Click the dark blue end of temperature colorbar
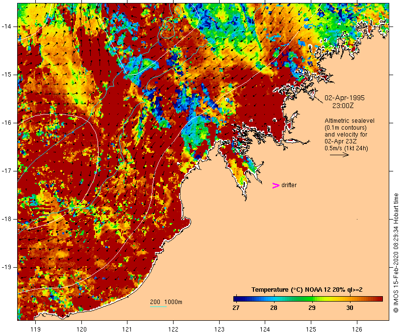The width and height of the screenshot is (402, 334). (x=236, y=298)
